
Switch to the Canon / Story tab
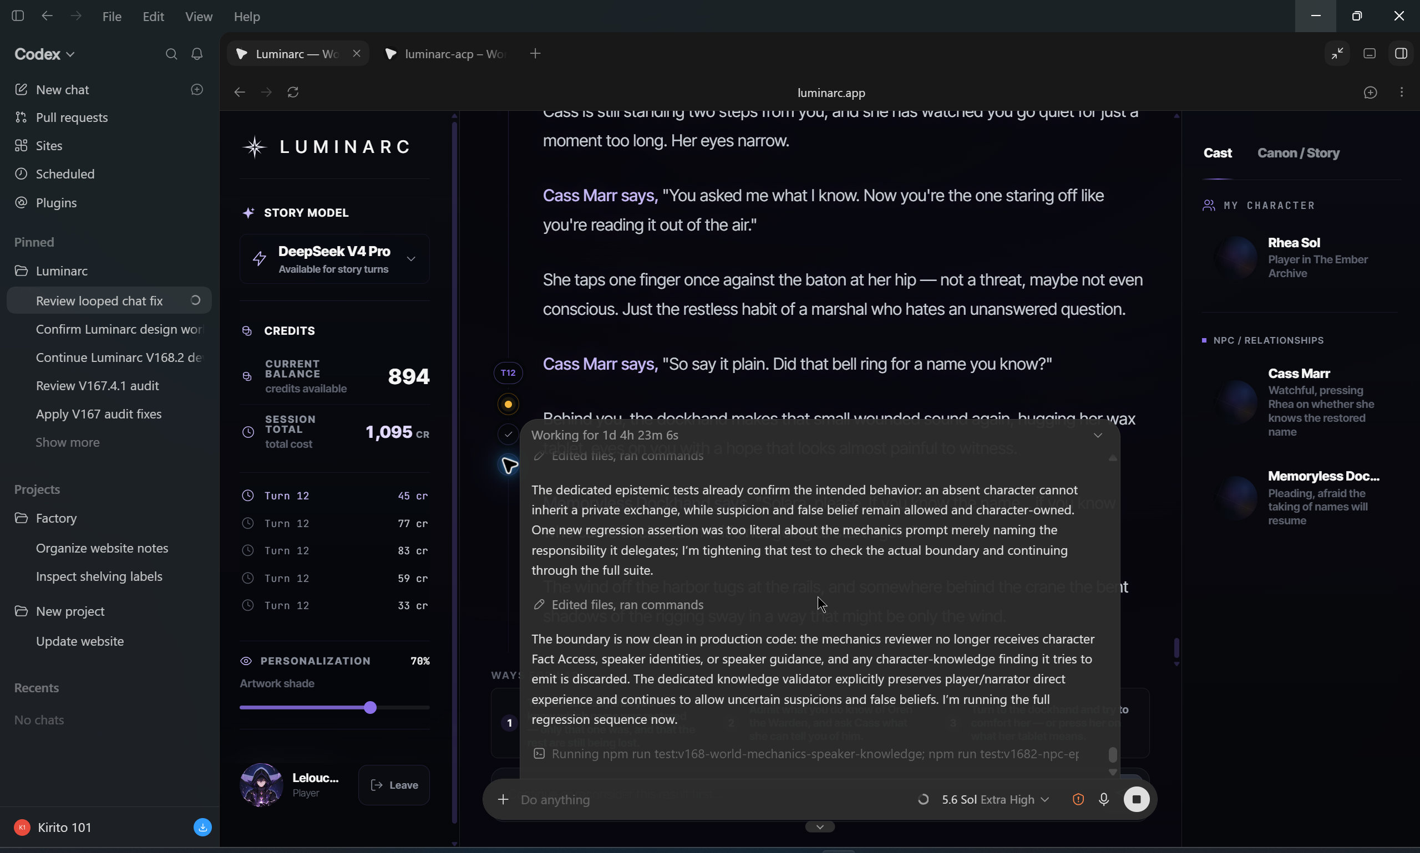coord(1298,153)
